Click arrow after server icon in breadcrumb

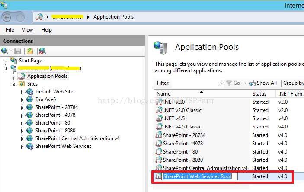(x=47, y=17)
